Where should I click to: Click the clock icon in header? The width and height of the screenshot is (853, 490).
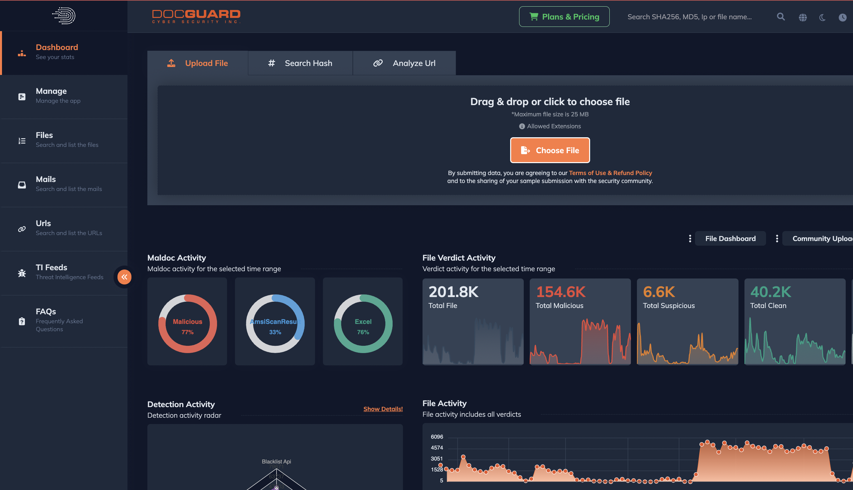(x=842, y=17)
